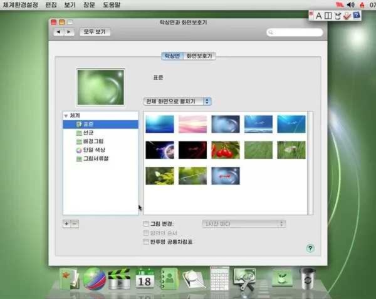
Task: Choose the last blue wallpaper in top row
Action: 291,124
